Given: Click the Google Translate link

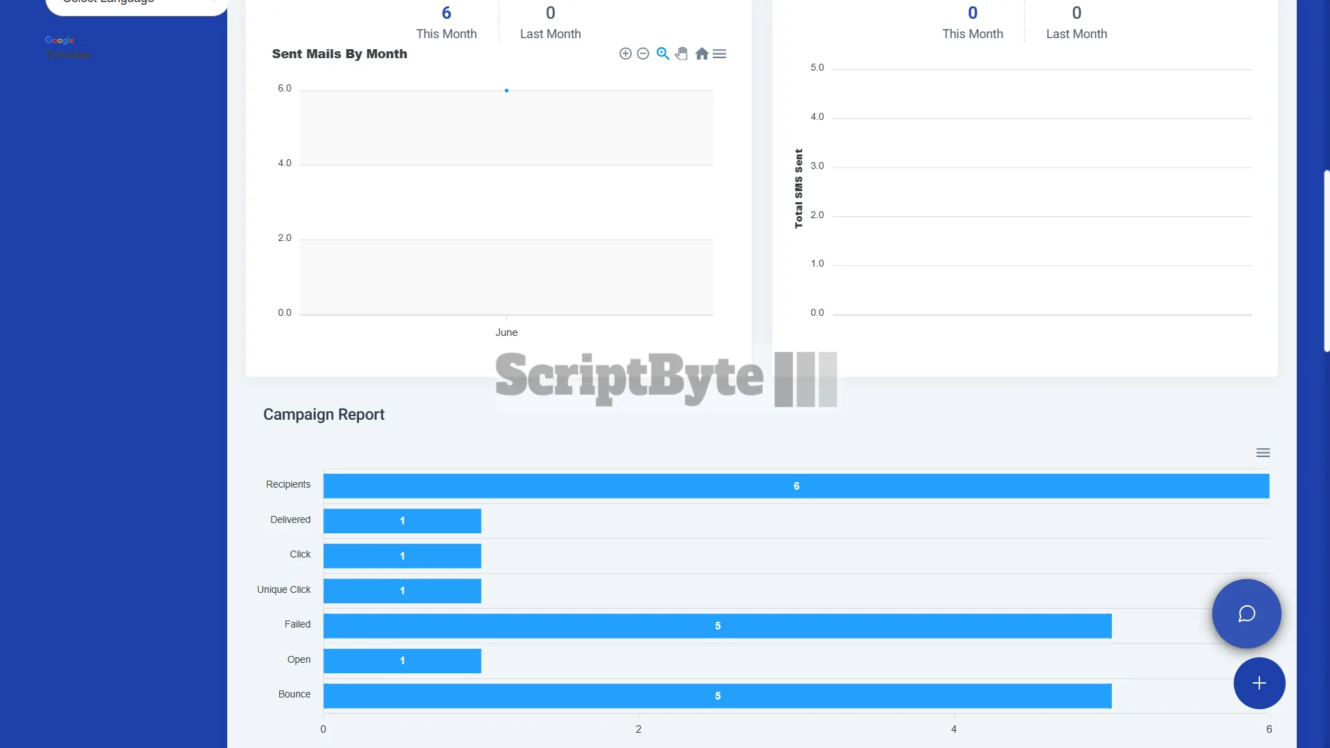Looking at the screenshot, I should [x=67, y=54].
